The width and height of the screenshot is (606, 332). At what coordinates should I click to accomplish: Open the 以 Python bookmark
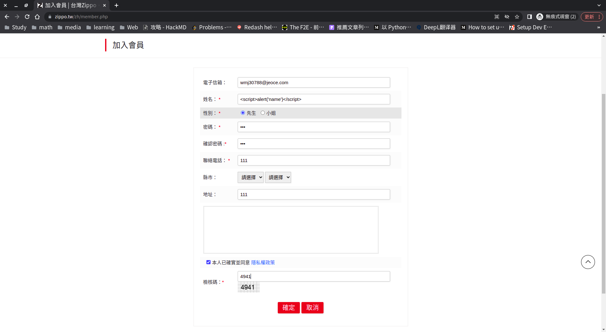tap(393, 27)
